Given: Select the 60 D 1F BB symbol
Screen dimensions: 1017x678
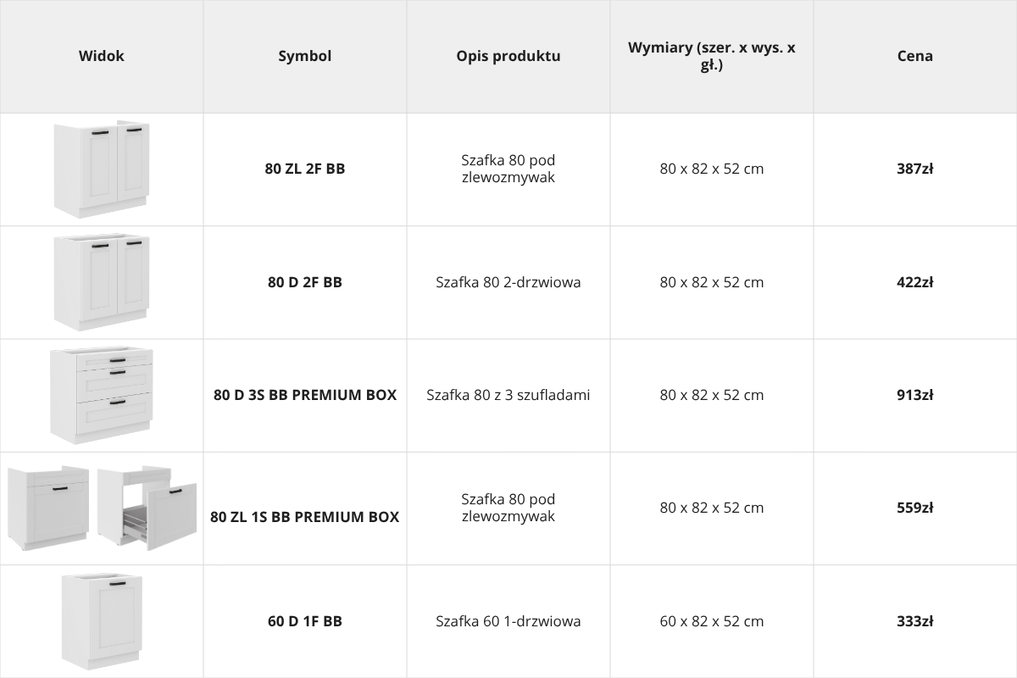Looking at the screenshot, I should tap(305, 621).
